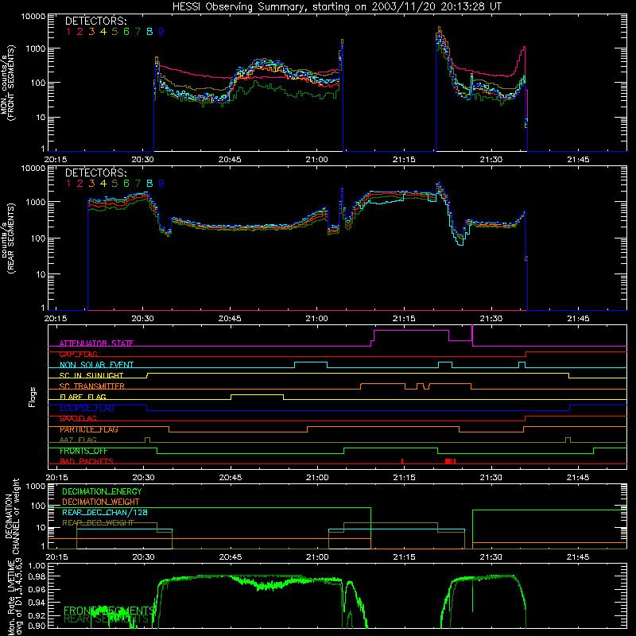Select DETECTORS: label in rear segments plot

96,173
